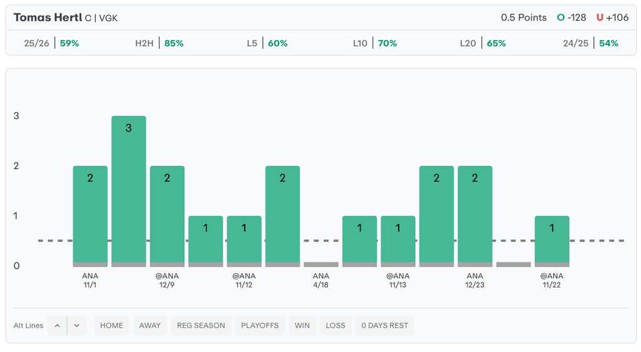Open the 25/26 season 59% stat
The height and width of the screenshot is (352, 641).
pos(51,43)
